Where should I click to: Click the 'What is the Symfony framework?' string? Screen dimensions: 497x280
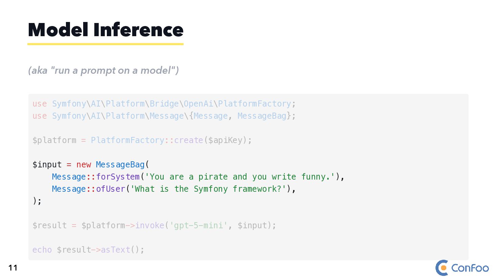point(208,189)
